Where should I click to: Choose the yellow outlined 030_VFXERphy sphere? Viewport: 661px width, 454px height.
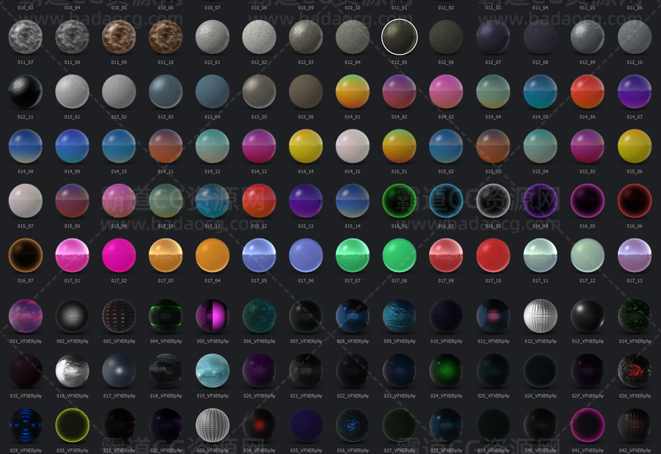pyautogui.click(x=72, y=425)
